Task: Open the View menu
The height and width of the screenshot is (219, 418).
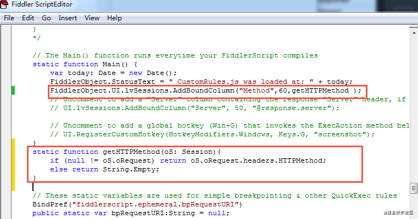Action: [92, 18]
